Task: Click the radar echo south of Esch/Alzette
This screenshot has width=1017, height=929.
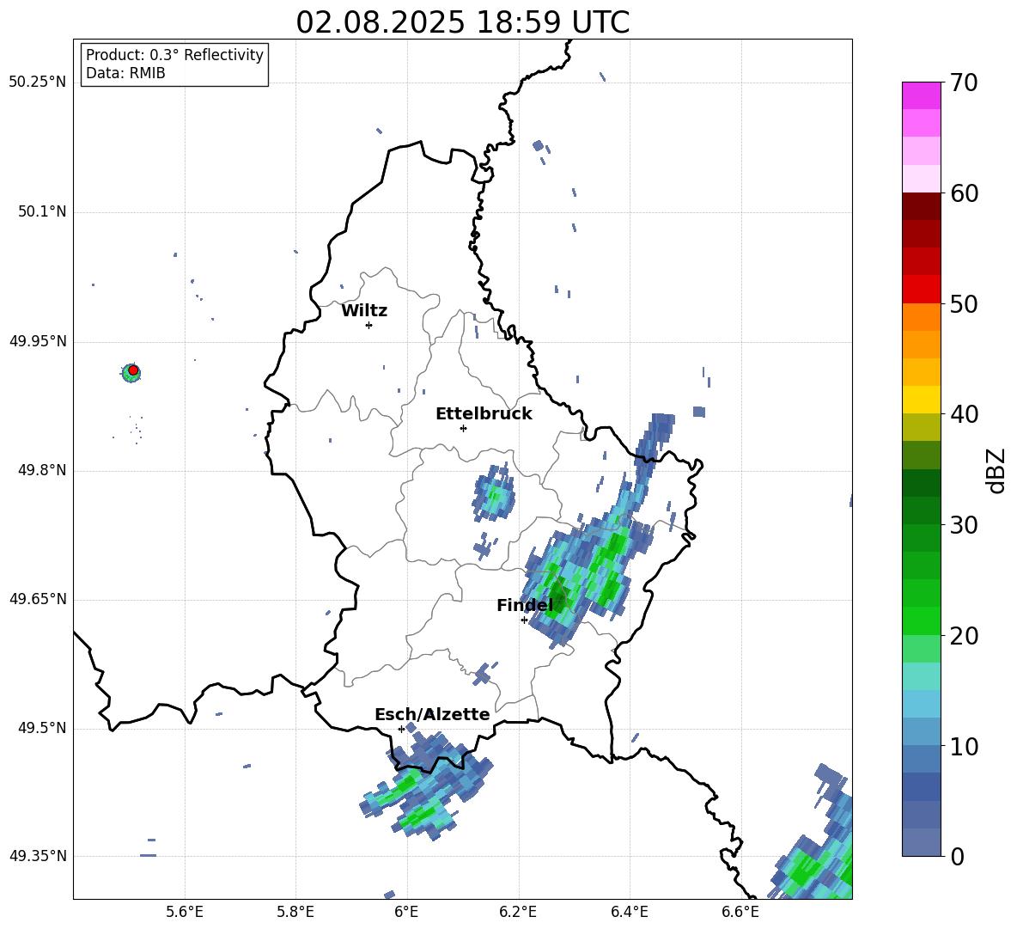Action: point(425,785)
